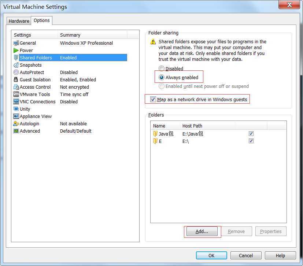Click the yellow warning triangle icon
The image size is (303, 266).
tap(153, 41)
